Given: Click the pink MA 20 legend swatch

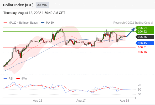Looking at the screenshot, I should click(x=5, y=23).
